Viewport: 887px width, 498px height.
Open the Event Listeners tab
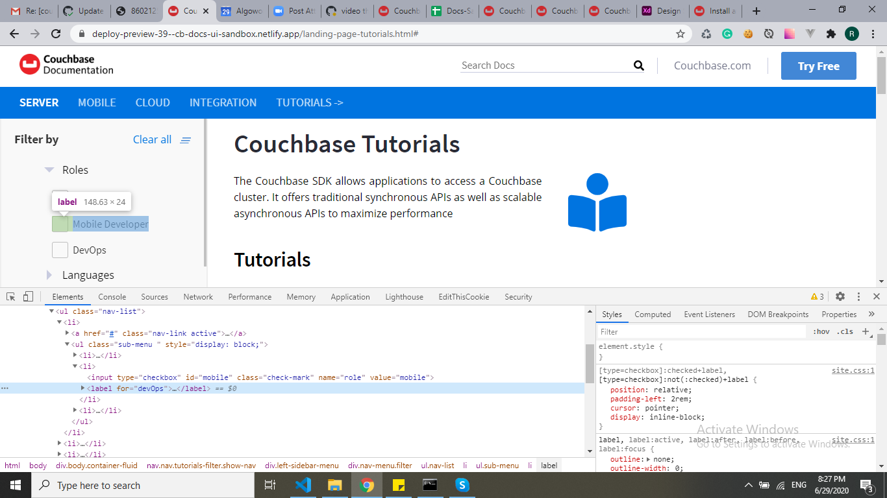point(709,314)
